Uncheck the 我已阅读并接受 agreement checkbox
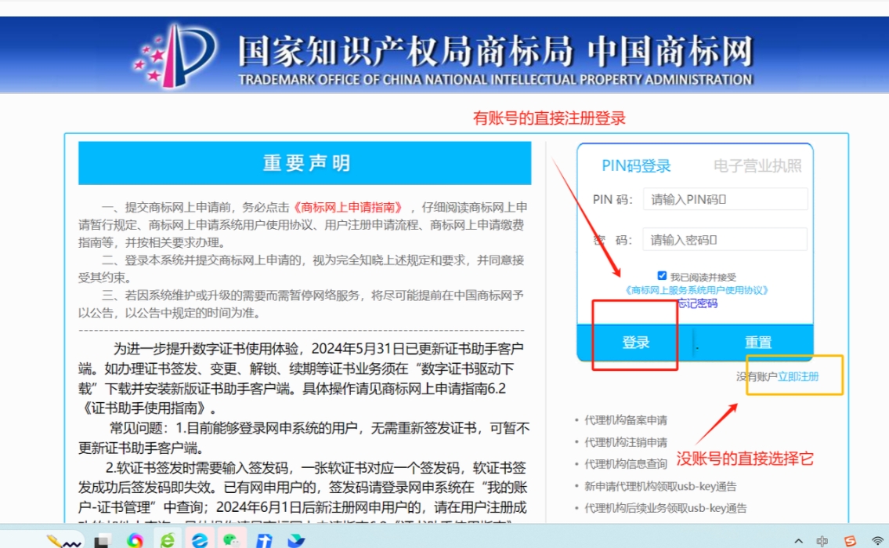The width and height of the screenshot is (889, 548). (x=662, y=276)
